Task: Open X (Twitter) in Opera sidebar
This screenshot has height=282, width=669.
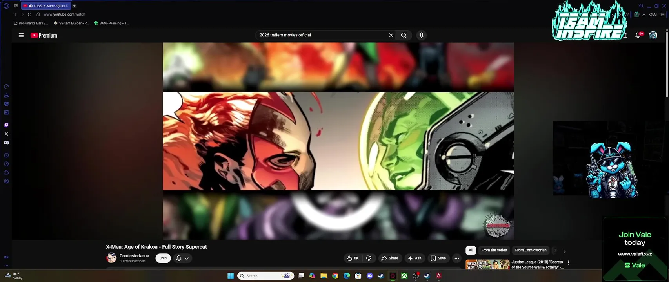Action: (x=6, y=134)
